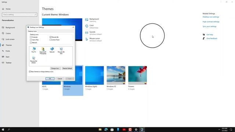Toggle Allow themes to change desktop icons
The image size is (235, 132).
30,72
